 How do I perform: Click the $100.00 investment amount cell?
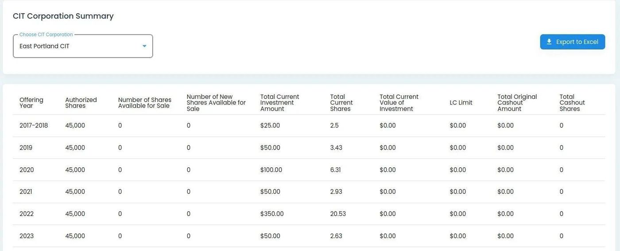click(x=271, y=170)
